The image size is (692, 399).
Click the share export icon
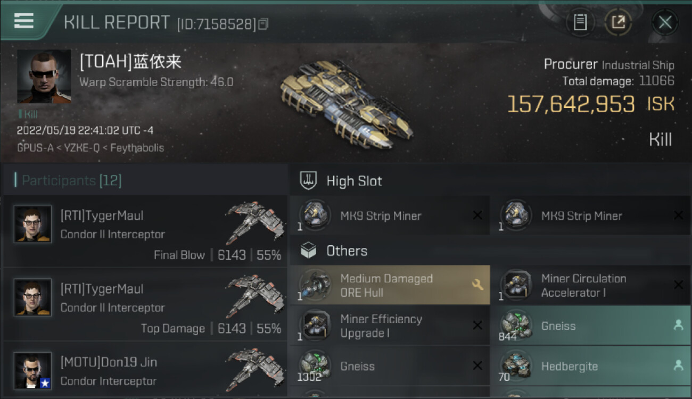click(617, 22)
